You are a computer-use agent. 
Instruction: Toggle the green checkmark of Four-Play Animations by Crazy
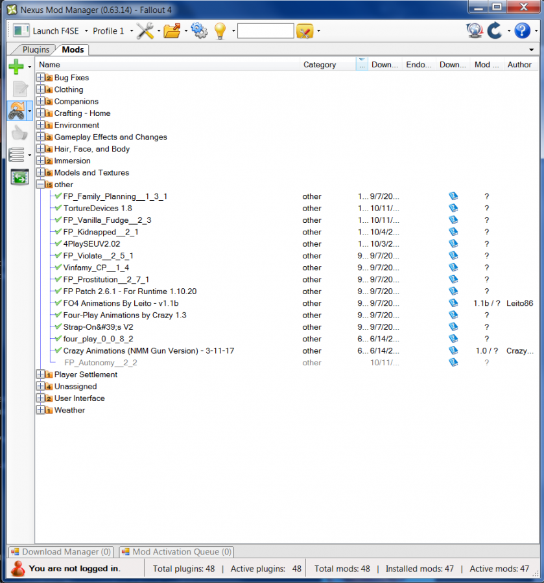point(58,315)
